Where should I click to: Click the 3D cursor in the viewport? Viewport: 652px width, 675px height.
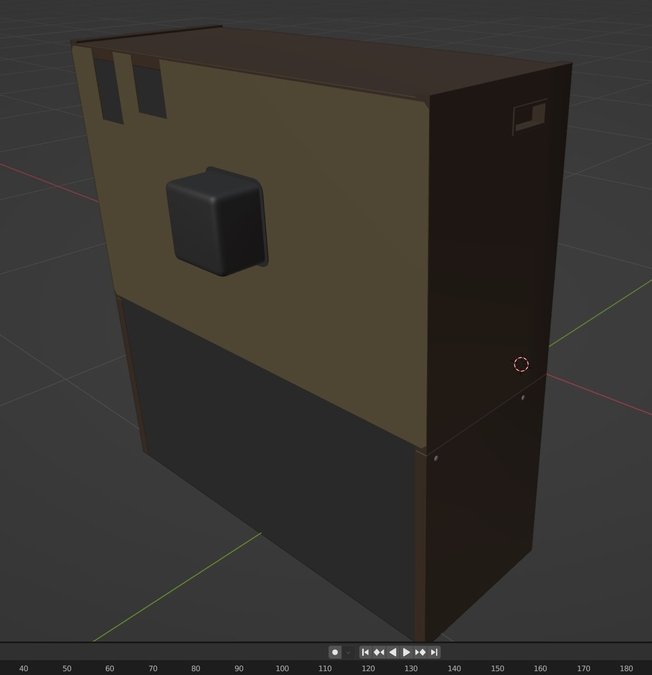coord(521,364)
